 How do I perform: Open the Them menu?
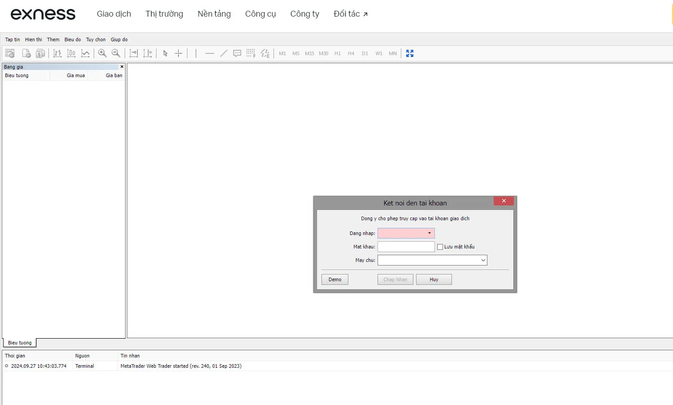tap(53, 39)
